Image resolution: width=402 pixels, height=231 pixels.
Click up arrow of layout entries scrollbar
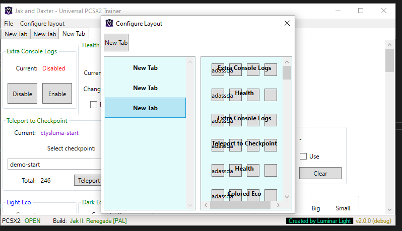287,62
